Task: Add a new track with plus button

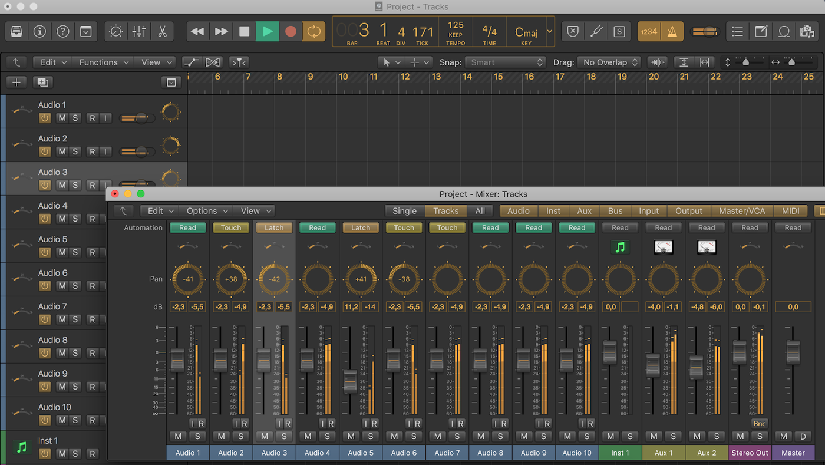Action: (x=16, y=83)
